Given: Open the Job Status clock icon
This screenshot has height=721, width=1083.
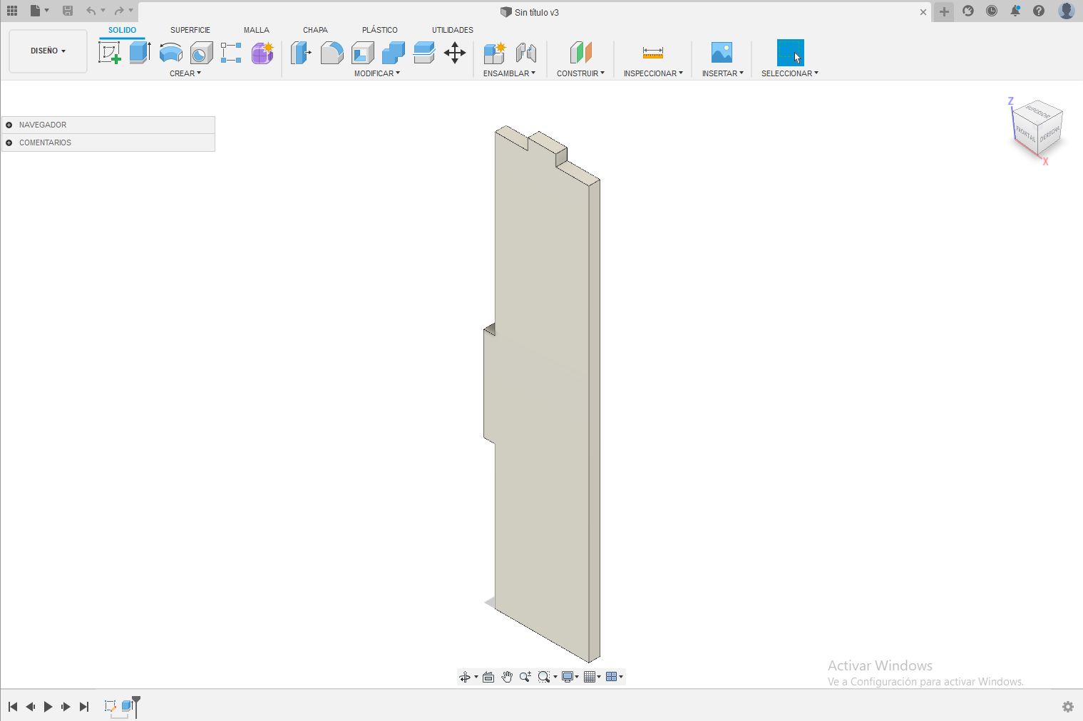Looking at the screenshot, I should click(992, 11).
